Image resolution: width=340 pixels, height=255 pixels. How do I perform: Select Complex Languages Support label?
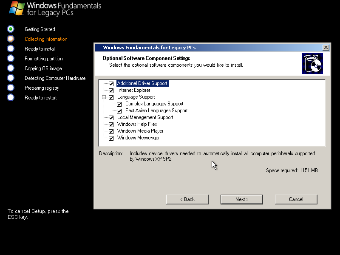point(154,104)
